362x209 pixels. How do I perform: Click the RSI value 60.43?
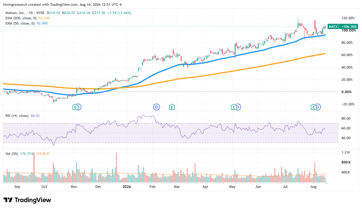[x=35, y=116]
